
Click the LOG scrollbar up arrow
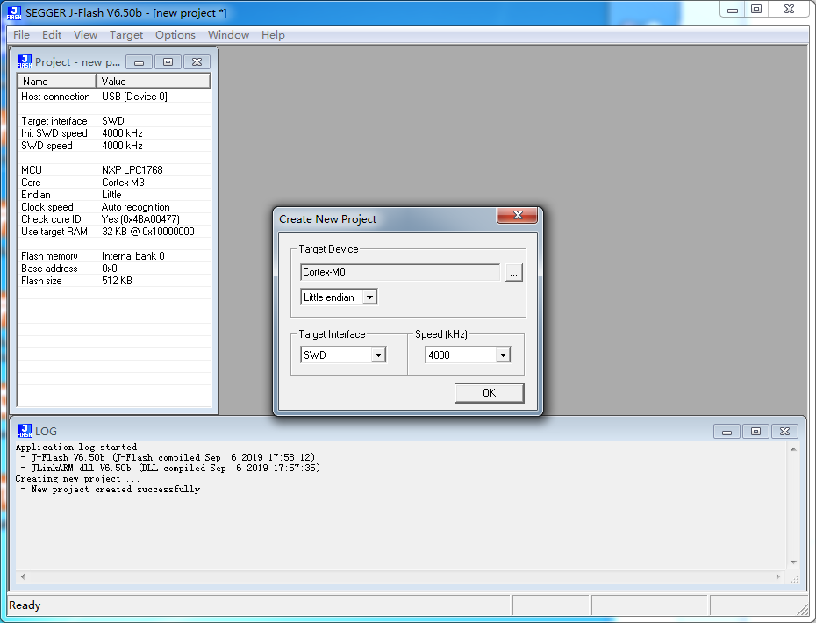[793, 449]
